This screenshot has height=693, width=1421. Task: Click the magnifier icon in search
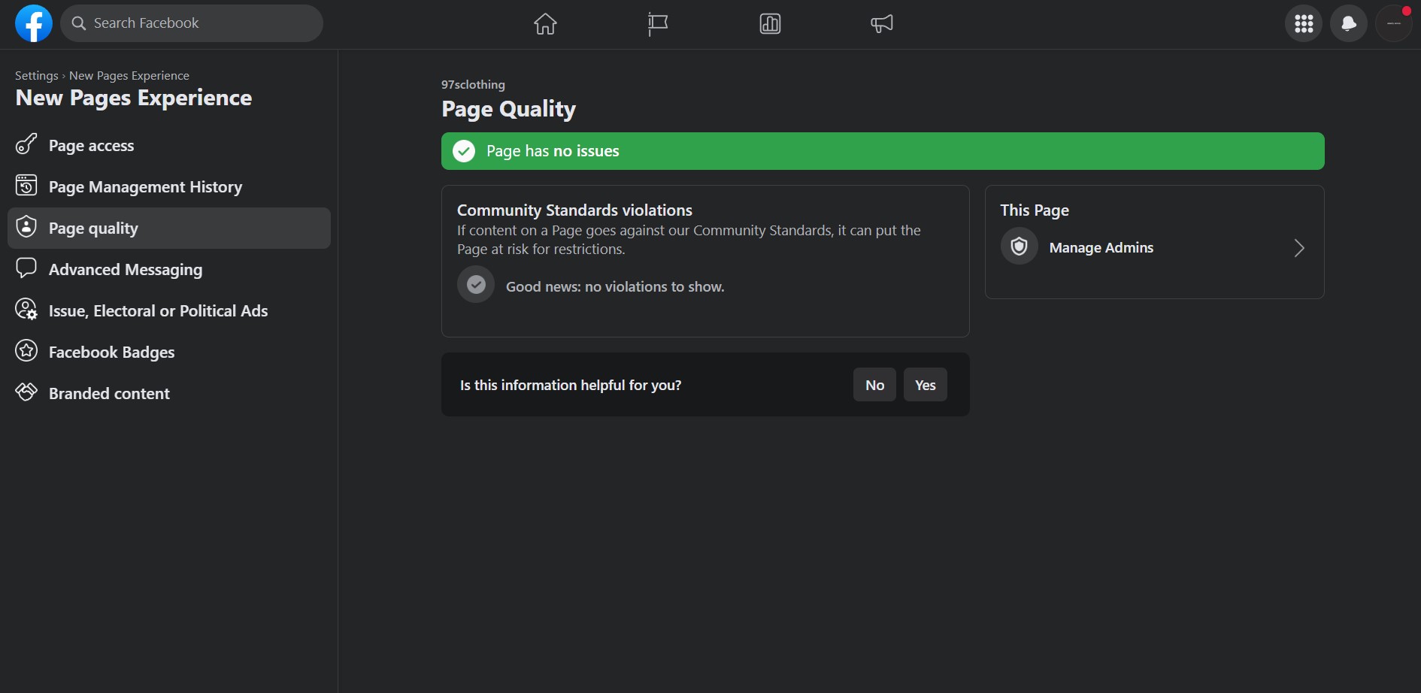[x=79, y=23]
